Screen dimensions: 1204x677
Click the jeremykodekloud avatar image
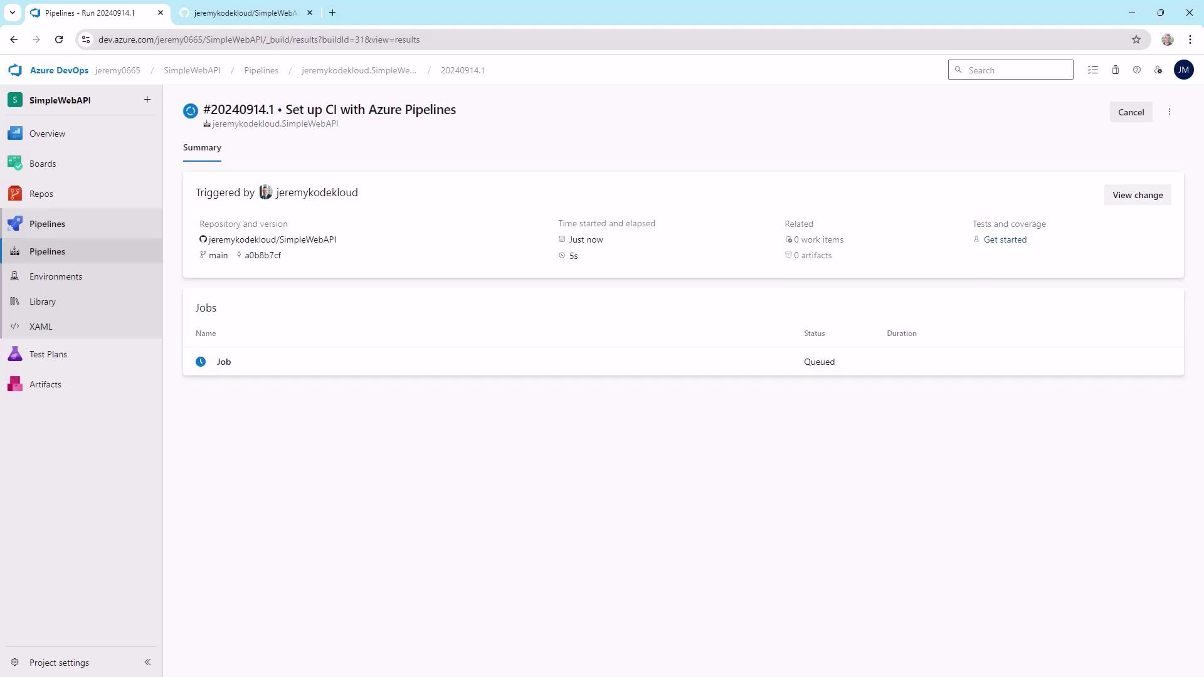tap(266, 192)
